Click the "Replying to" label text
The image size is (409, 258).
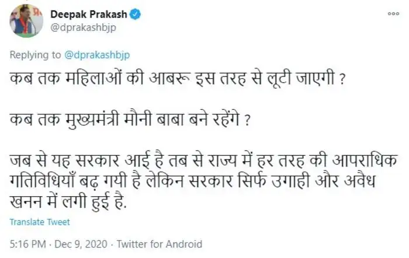pos(35,55)
